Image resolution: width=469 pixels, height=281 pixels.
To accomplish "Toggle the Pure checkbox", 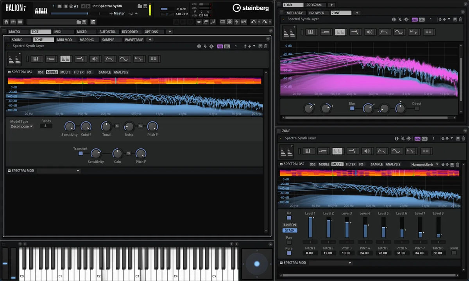I will click(289, 253).
